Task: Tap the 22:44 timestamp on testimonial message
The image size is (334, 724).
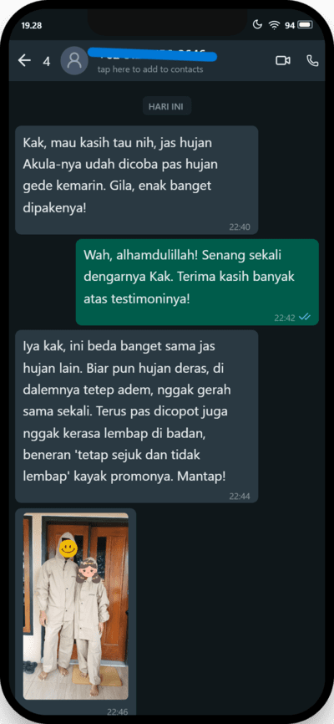Action: click(240, 497)
